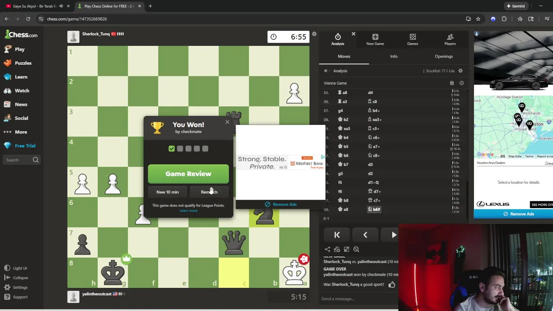Focus the Send a message chat field
Viewport: 553px width, 311px height.
point(359,298)
